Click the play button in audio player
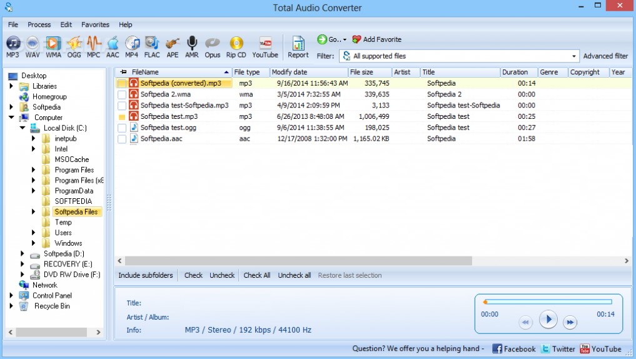The image size is (636, 359). (x=548, y=320)
